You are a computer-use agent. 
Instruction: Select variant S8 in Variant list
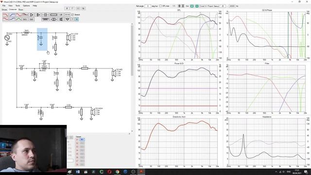(77, 165)
